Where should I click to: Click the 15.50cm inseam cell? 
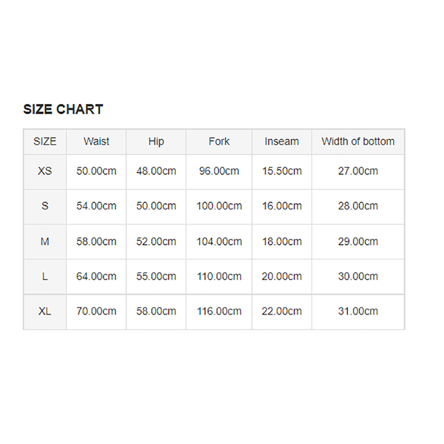point(282,171)
